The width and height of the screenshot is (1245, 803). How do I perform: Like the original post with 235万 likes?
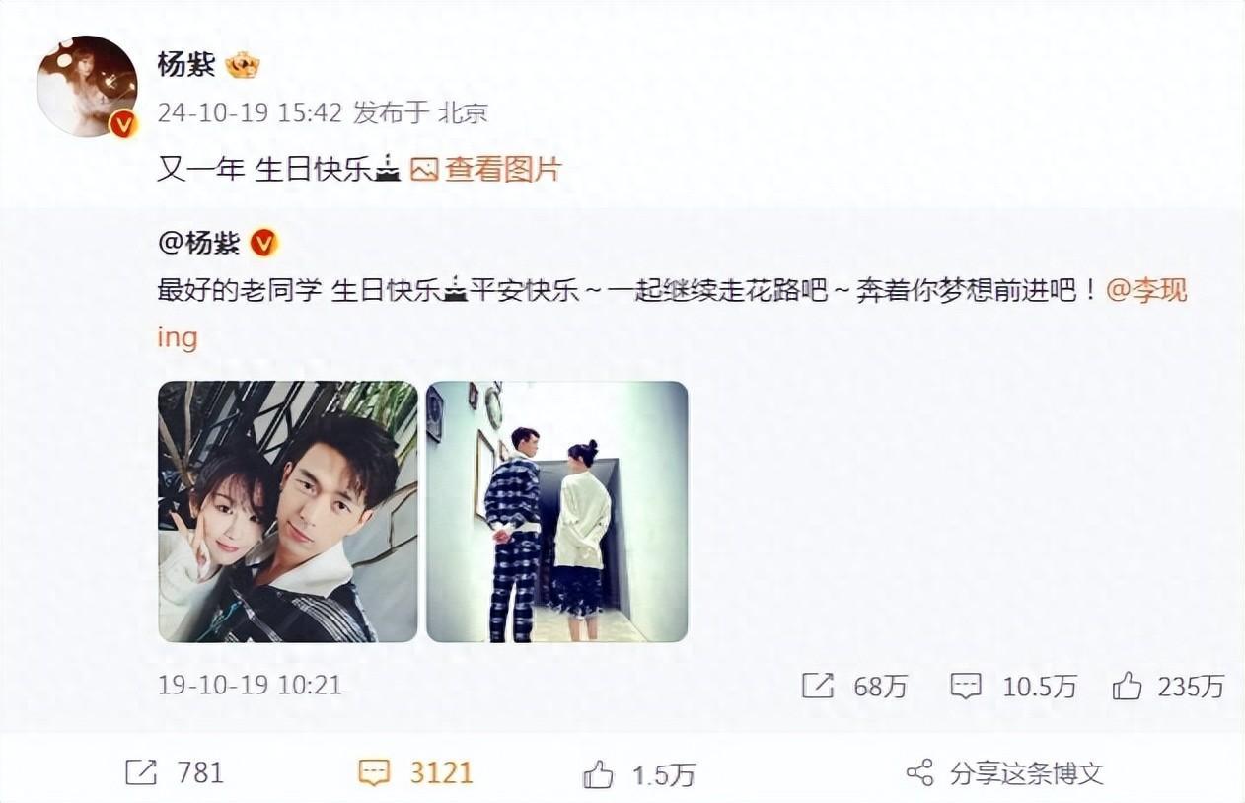[1127, 686]
